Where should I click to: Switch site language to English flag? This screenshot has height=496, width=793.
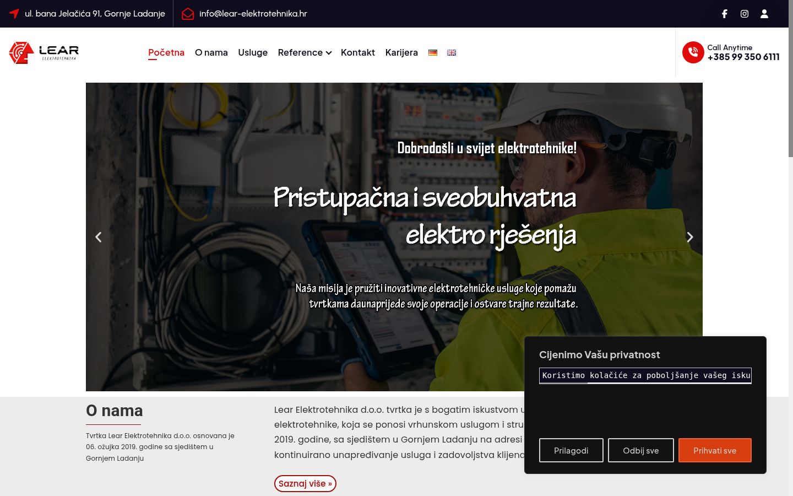452,53
